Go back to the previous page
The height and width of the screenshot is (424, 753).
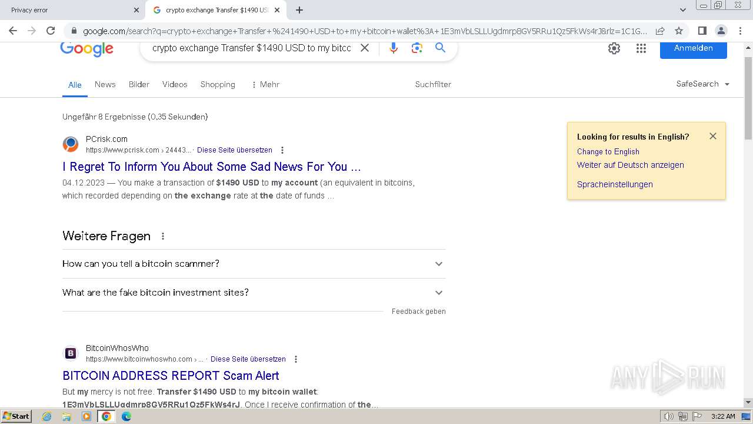pos(13,31)
